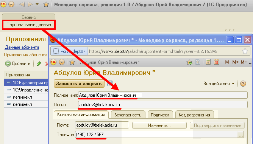
Task: Open navigation history dropdown arrow
Action: (x=37, y=4)
